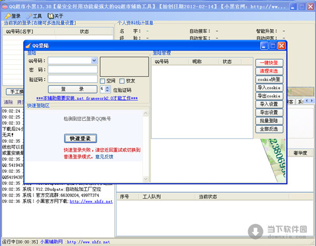Open the status bar xhfz.net link
This screenshot has width=316, height=246.
click(88, 242)
